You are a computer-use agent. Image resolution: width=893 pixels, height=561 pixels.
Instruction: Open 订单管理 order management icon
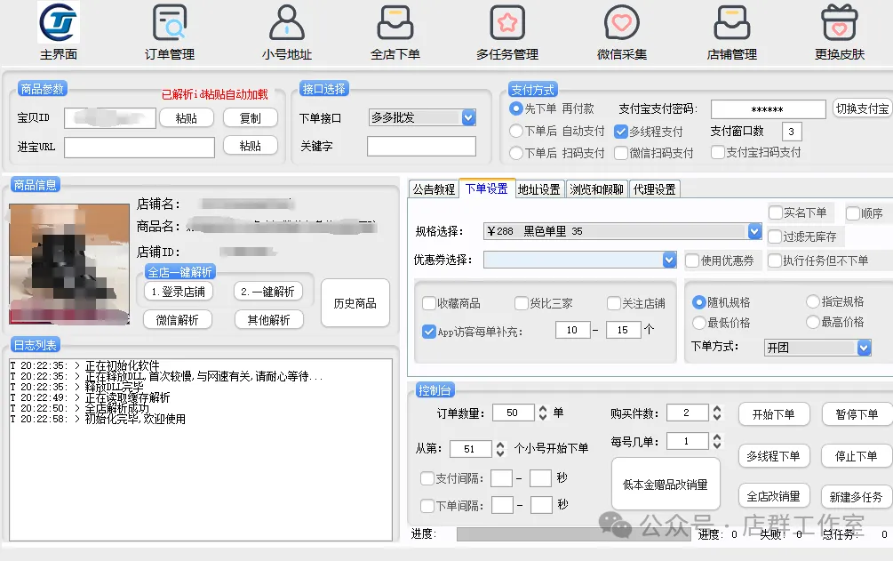coord(169,24)
